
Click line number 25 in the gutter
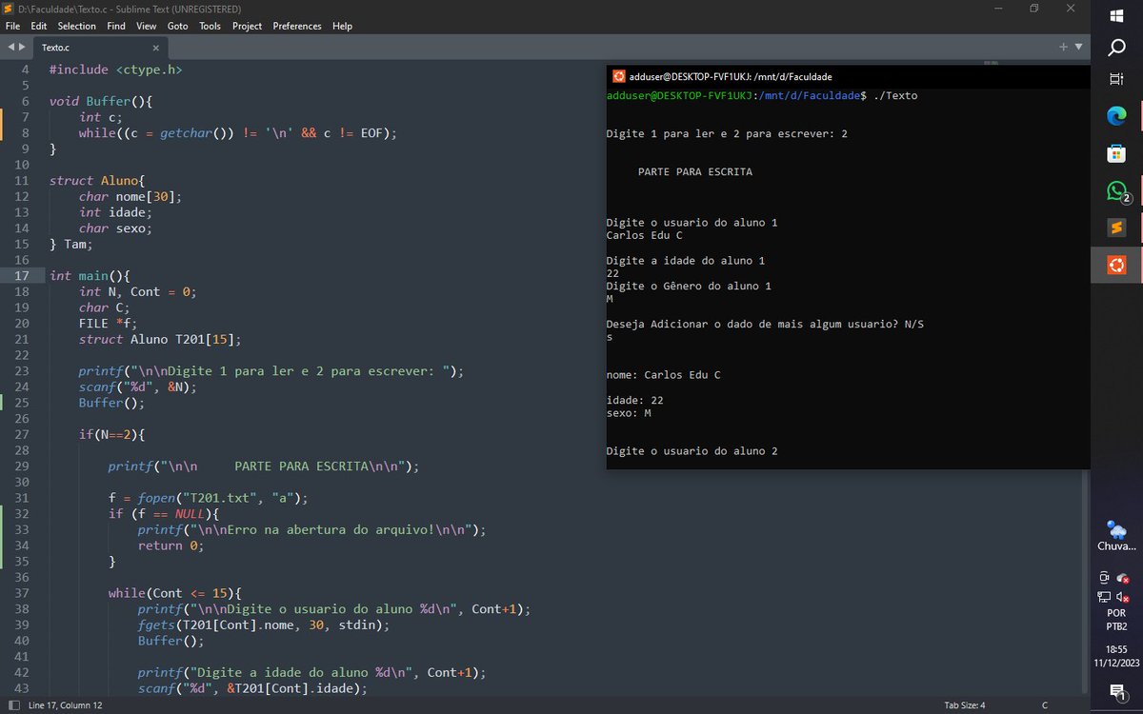[x=22, y=403]
